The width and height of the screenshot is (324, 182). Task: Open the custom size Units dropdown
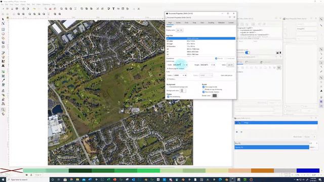[230, 65]
